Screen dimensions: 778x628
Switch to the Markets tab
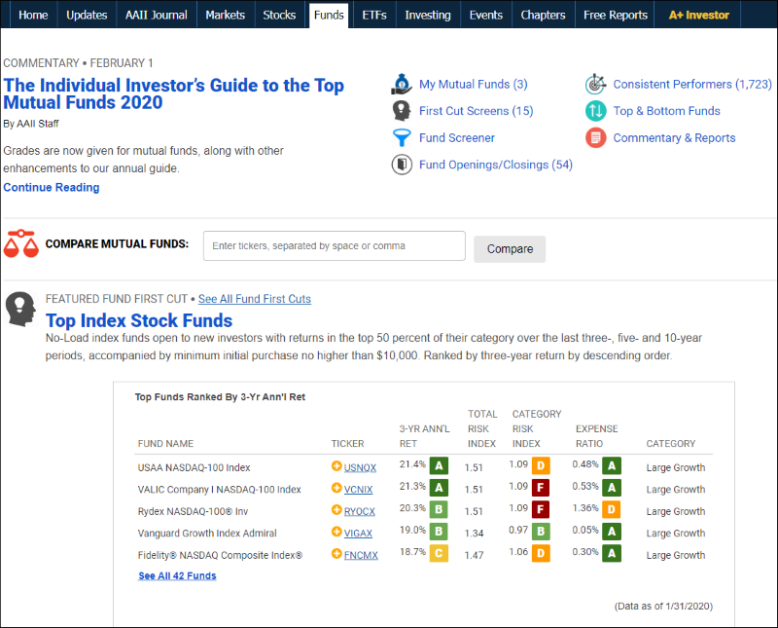[226, 15]
